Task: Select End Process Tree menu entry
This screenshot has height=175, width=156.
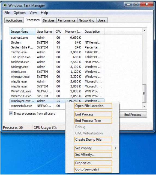Action: pyautogui.click(x=93, y=121)
